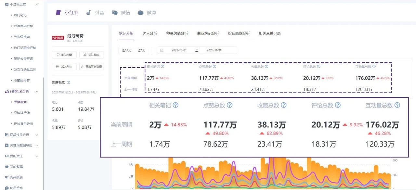
Task: Collapse the 品牌投放分析 sidebar section
Action: click(x=37, y=91)
